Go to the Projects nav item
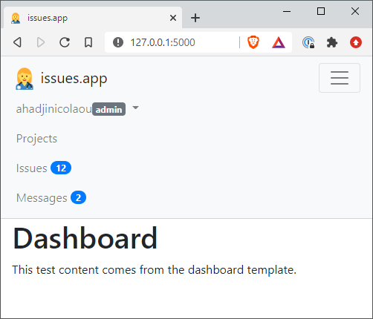Viewport: 373px width, 319px height. pyautogui.click(x=36, y=139)
